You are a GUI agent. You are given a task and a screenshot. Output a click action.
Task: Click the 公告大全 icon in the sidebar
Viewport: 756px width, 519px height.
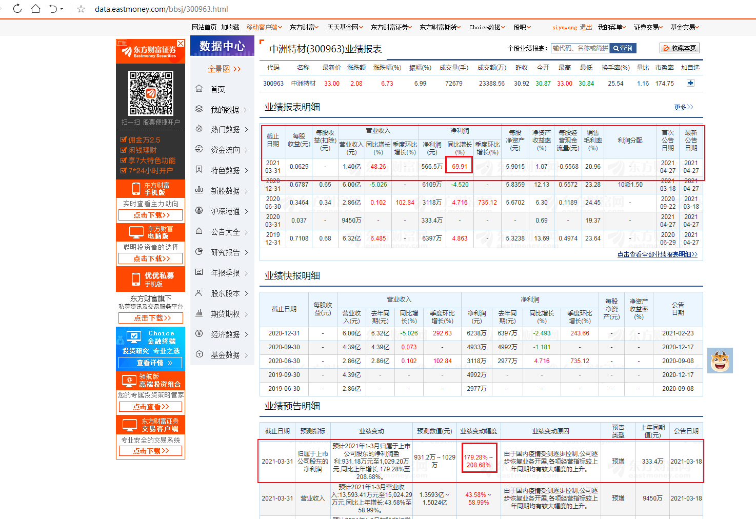point(199,231)
